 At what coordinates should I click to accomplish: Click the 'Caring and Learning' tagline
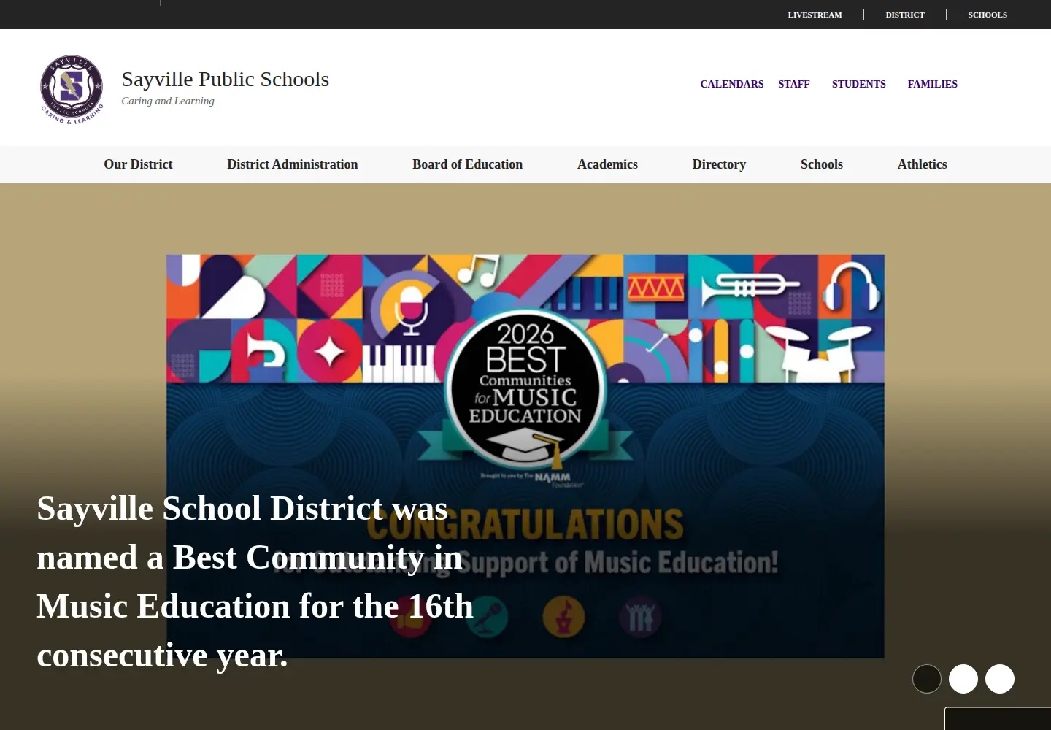pos(168,101)
